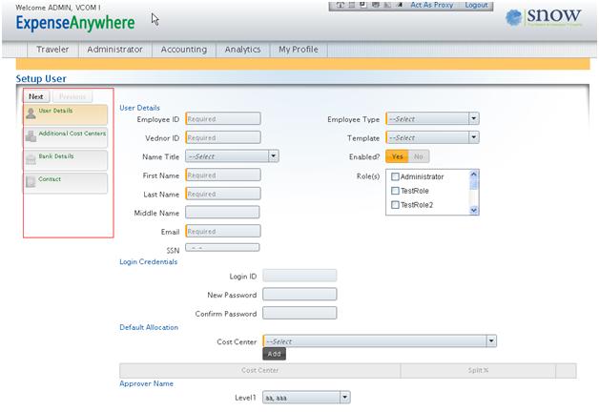This screenshot has height=412, width=599.
Task: Open the Traveler menu
Action: 52,50
